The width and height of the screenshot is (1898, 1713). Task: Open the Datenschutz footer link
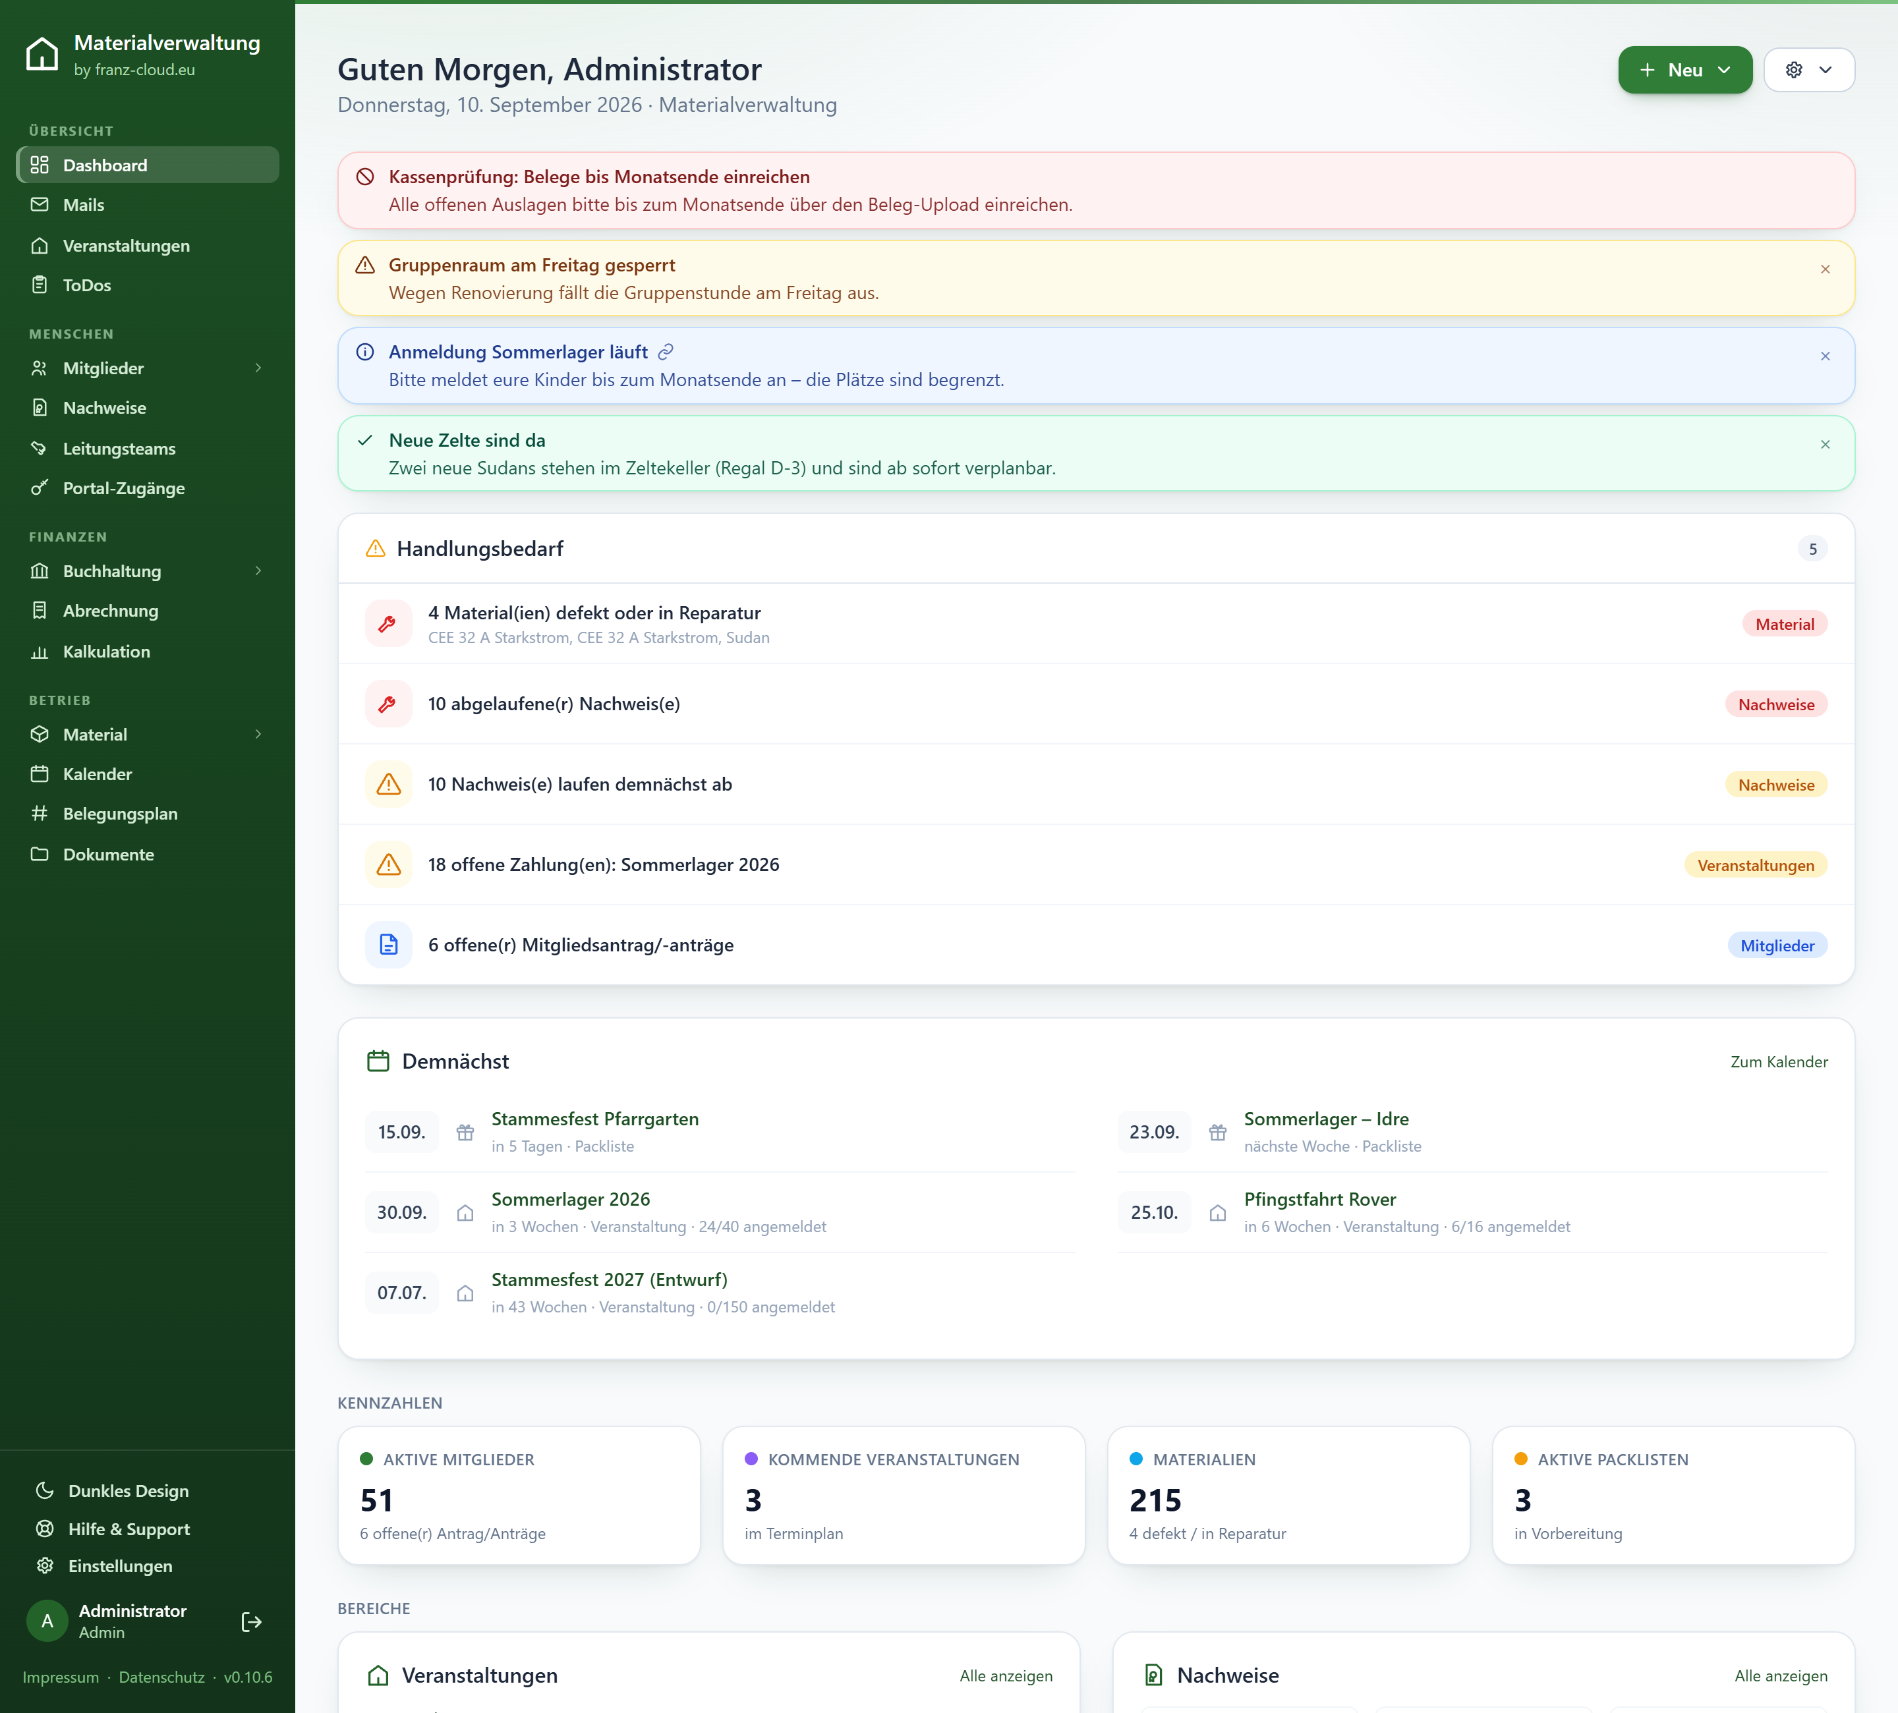161,1677
